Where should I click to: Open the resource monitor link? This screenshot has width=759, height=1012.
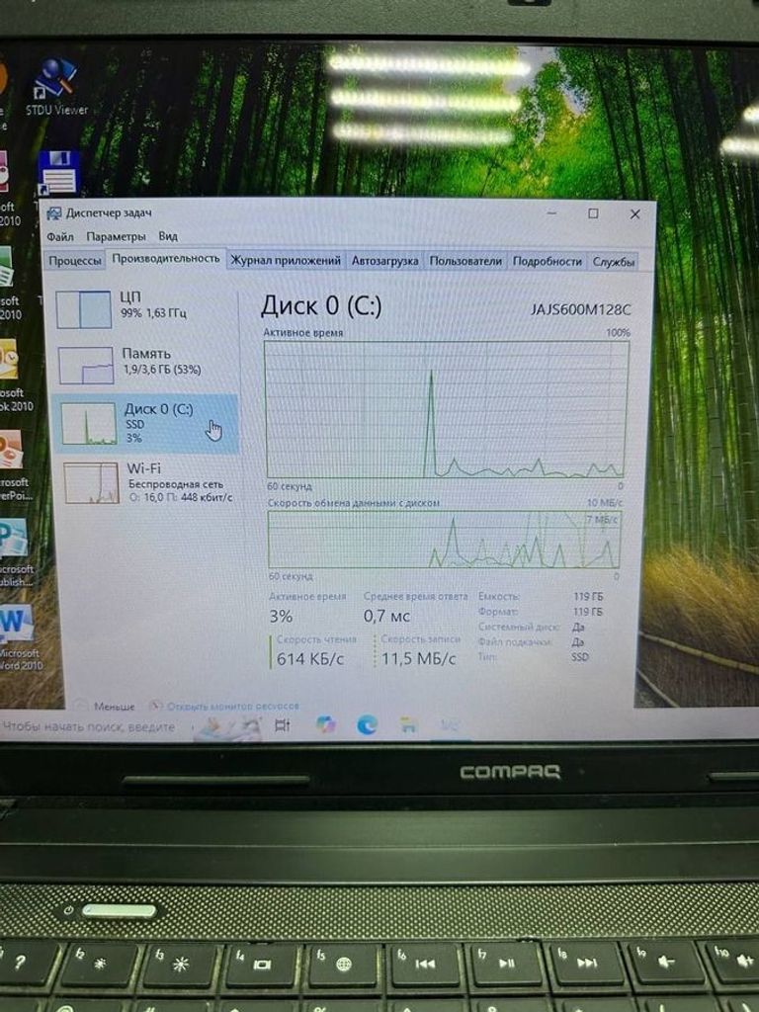point(226,706)
